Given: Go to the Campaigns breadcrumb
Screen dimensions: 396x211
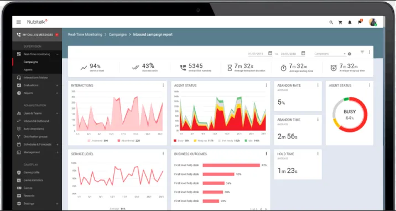Looking at the screenshot, I should pos(118,35).
